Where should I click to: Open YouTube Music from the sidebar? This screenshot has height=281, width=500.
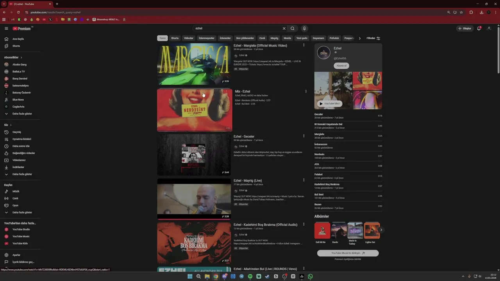[x=21, y=237]
